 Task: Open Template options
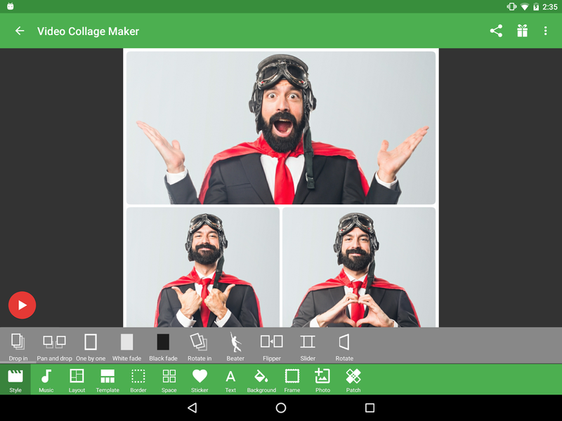click(x=107, y=380)
